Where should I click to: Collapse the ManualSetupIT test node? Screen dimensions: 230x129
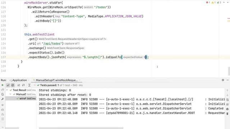click(10, 94)
